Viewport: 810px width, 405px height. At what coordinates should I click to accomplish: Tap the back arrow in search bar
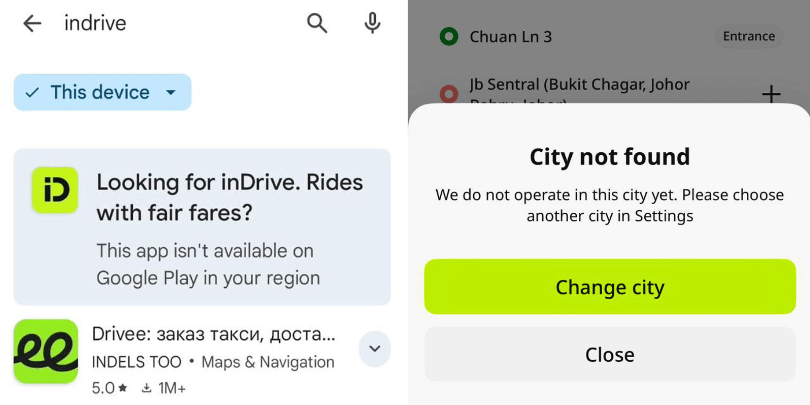[32, 23]
